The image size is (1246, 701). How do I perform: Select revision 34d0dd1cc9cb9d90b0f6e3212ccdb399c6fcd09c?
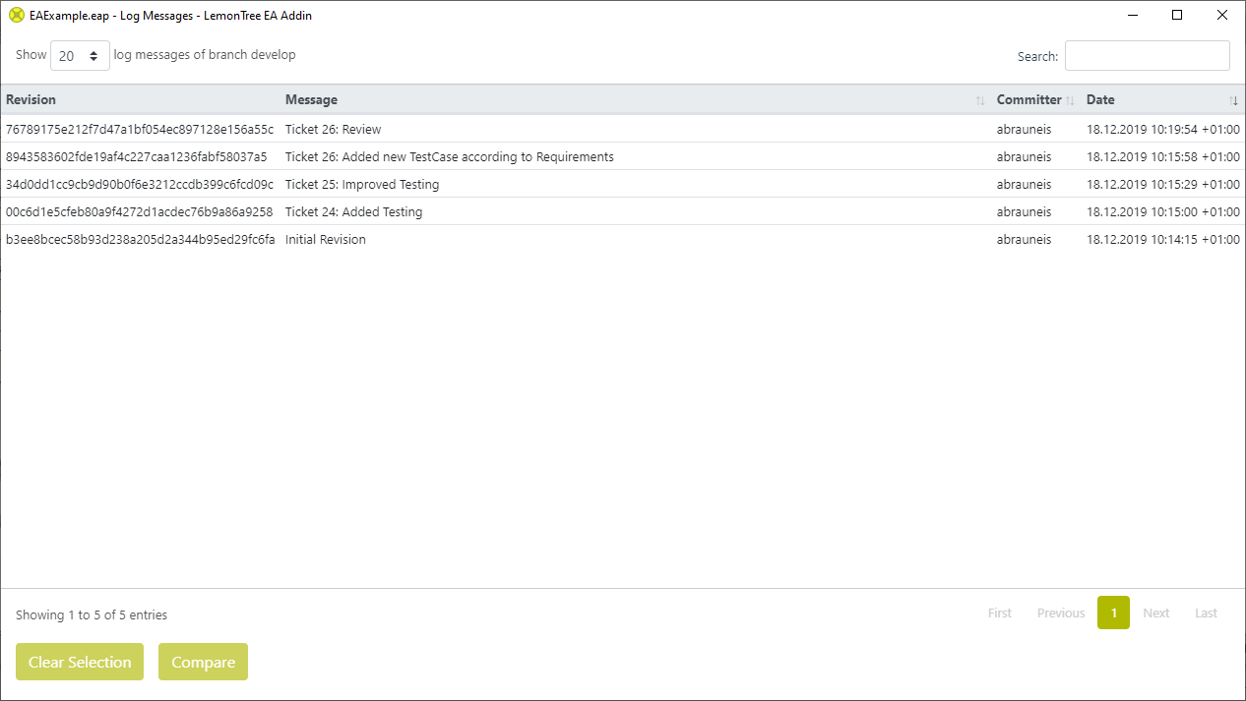tap(140, 184)
